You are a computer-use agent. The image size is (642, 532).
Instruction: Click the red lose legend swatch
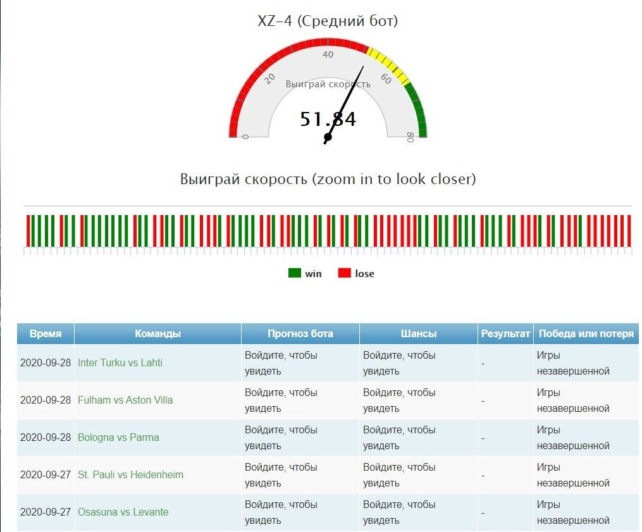coord(344,273)
